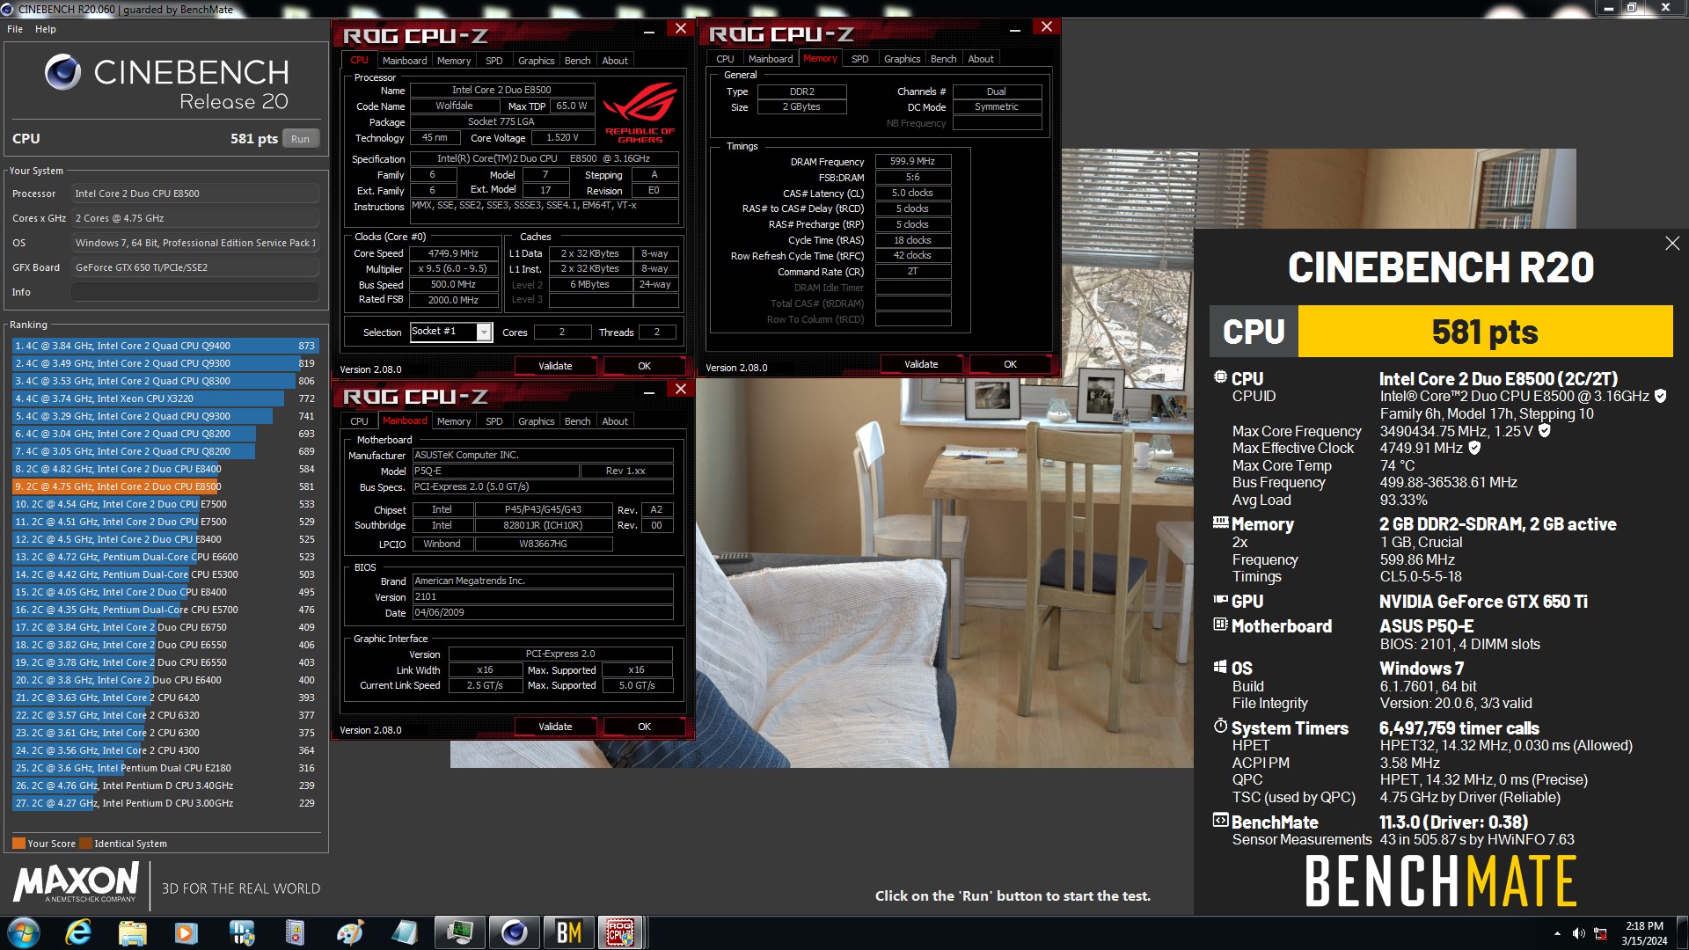
Task: Start the Cinebench CPU Run button
Action: click(301, 139)
